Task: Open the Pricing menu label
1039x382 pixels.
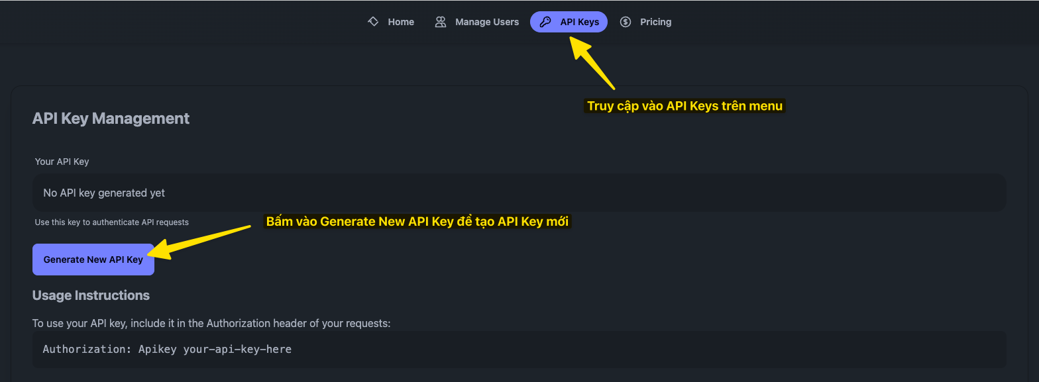Action: [655, 22]
